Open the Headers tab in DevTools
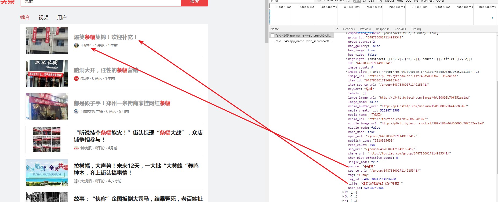Viewport: 498px width, 202px height. 349,29
